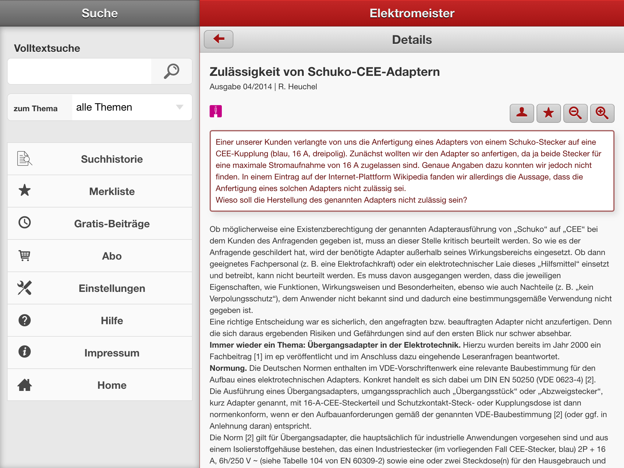Click the Gratis-Beiträge clock icon
The width and height of the screenshot is (624, 468).
tap(25, 222)
